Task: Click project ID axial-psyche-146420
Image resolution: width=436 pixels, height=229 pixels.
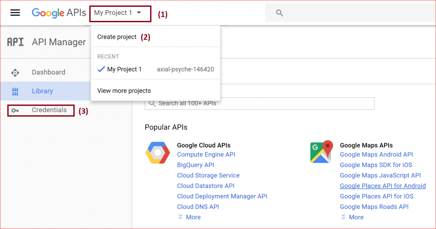Action: point(186,69)
